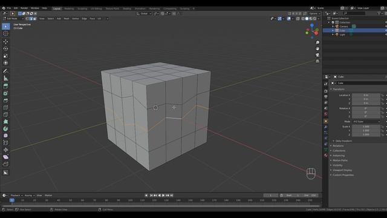Switch to material preview shading
The image size is (387, 218).
click(x=311, y=19)
